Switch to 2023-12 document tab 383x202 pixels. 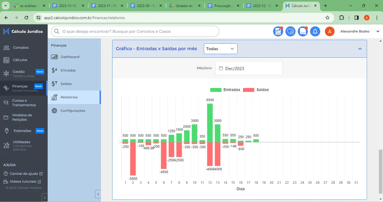(263, 6)
